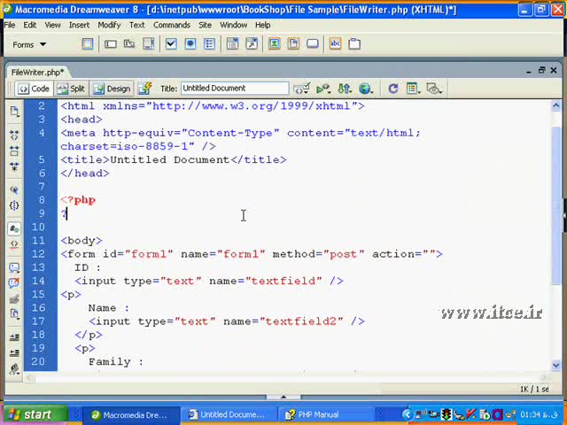567x425 pixels.
Task: Open the Commands menu
Action: tap(172, 25)
